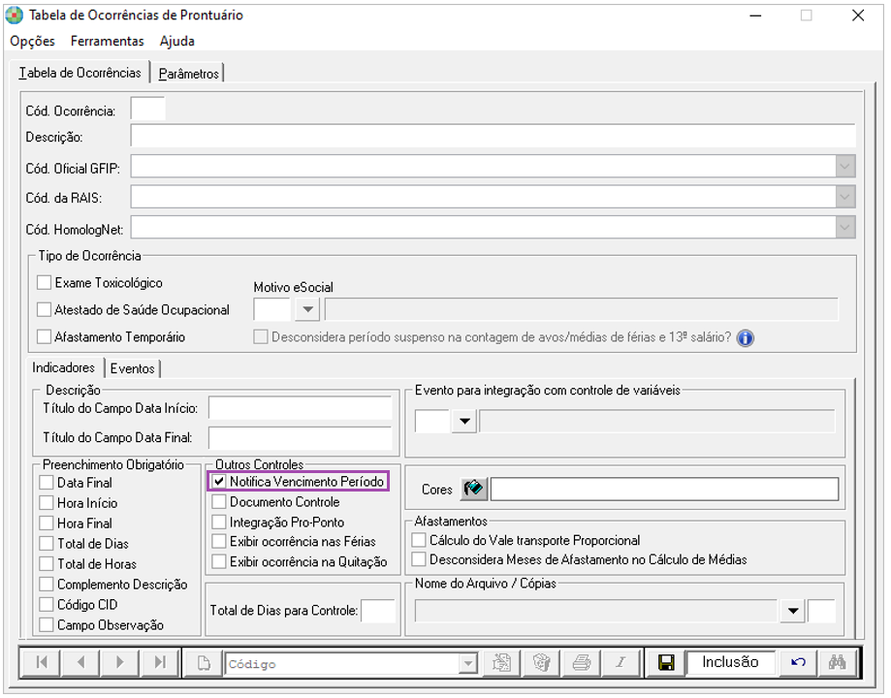The height and width of the screenshot is (698, 891).
Task: Select the Indicadores tab
Action: coord(64,367)
